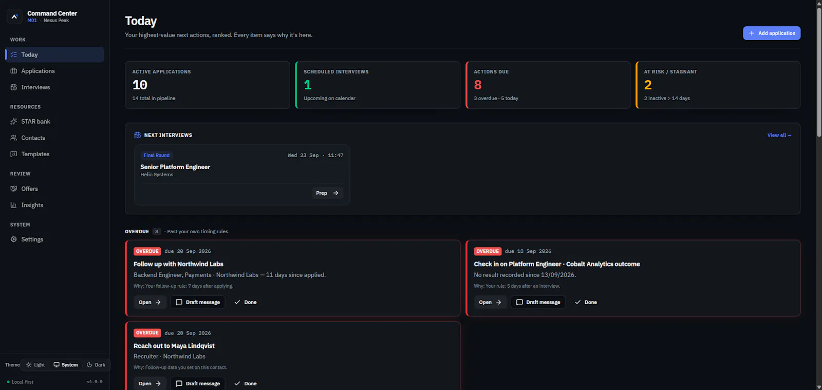Click the Today list icon in sidebar
Image resolution: width=822 pixels, height=390 pixels.
pos(14,54)
